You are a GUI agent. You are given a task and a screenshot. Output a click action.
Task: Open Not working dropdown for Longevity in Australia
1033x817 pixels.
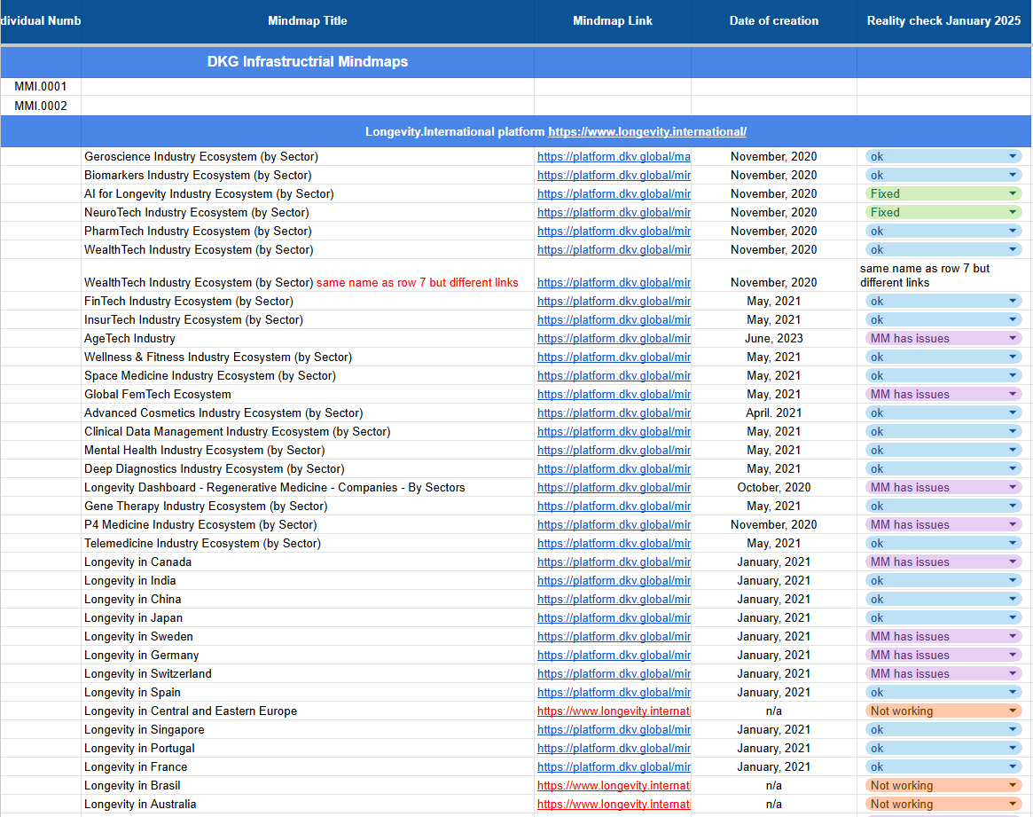pyautogui.click(x=1012, y=805)
